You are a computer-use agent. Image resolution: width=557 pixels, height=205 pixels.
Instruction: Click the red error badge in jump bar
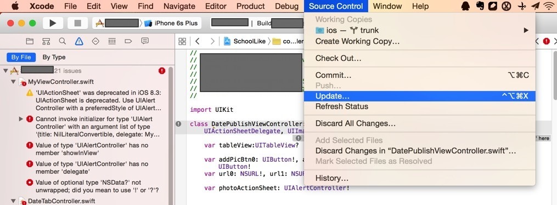pos(547,41)
